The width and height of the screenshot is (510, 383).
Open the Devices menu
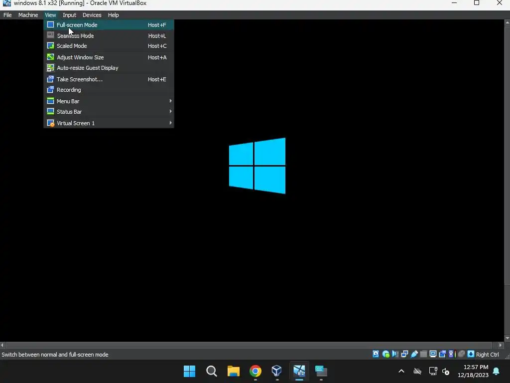click(x=92, y=15)
